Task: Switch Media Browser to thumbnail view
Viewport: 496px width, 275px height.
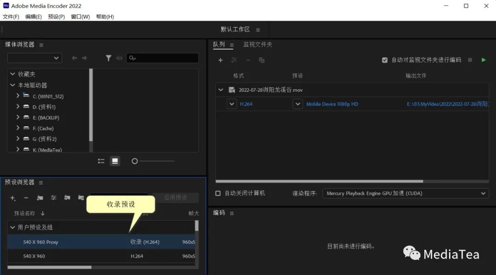Action: pyautogui.click(x=115, y=161)
